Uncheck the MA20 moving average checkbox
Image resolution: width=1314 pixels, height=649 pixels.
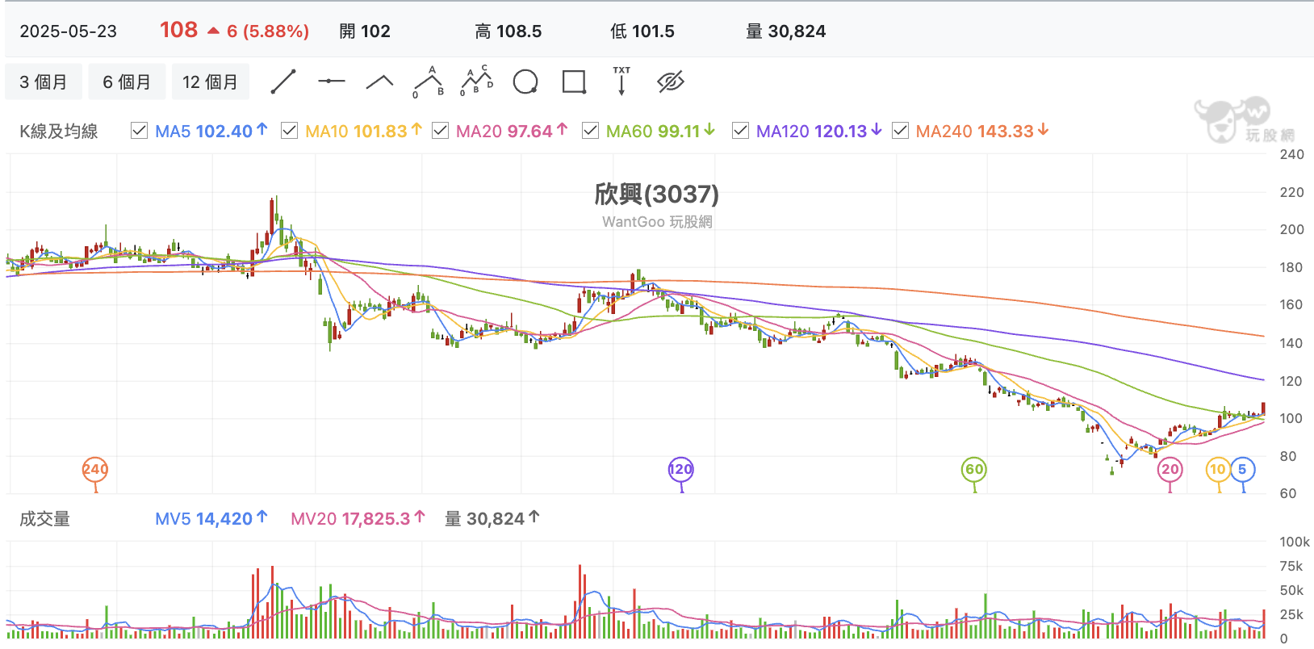pyautogui.click(x=440, y=131)
